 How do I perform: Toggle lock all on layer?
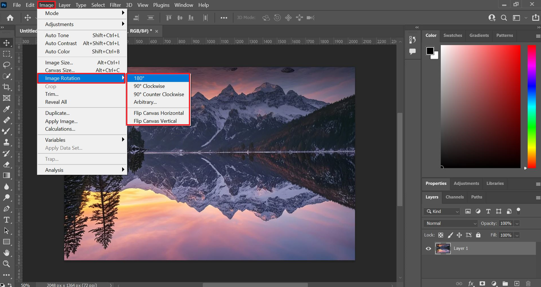(x=478, y=235)
